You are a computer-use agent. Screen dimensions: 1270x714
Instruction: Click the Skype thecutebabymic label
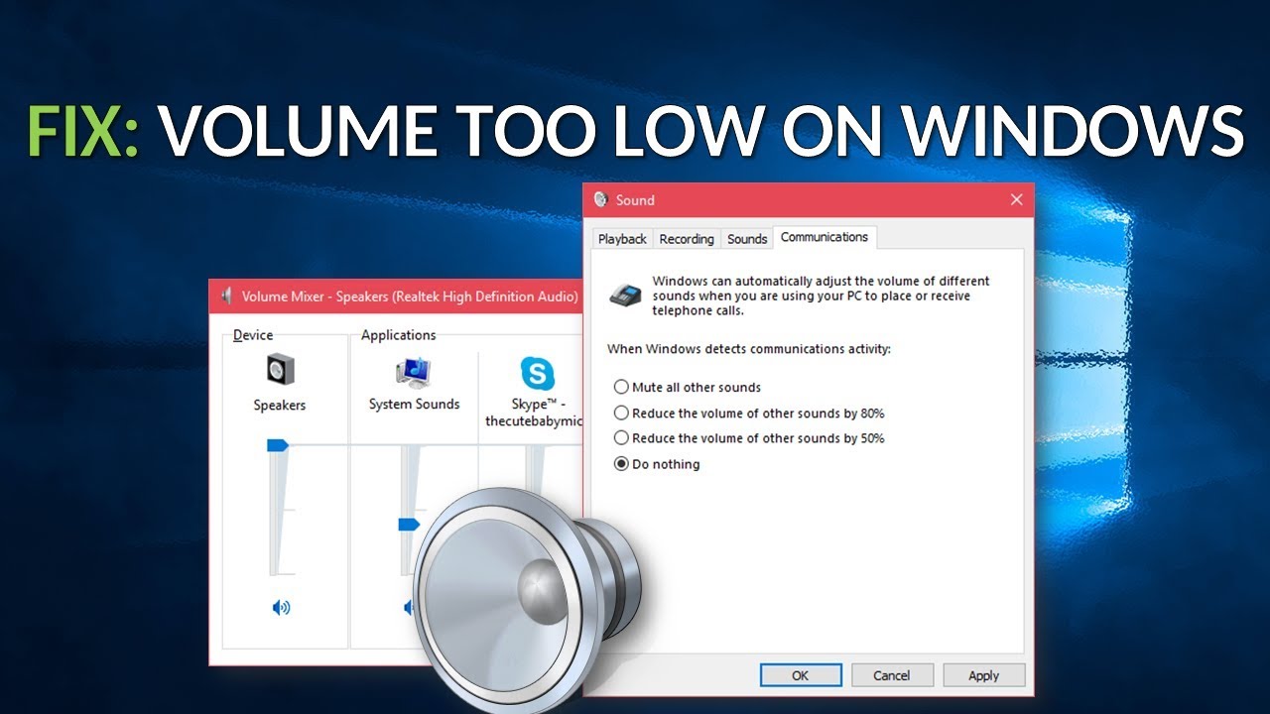pyautogui.click(x=532, y=413)
